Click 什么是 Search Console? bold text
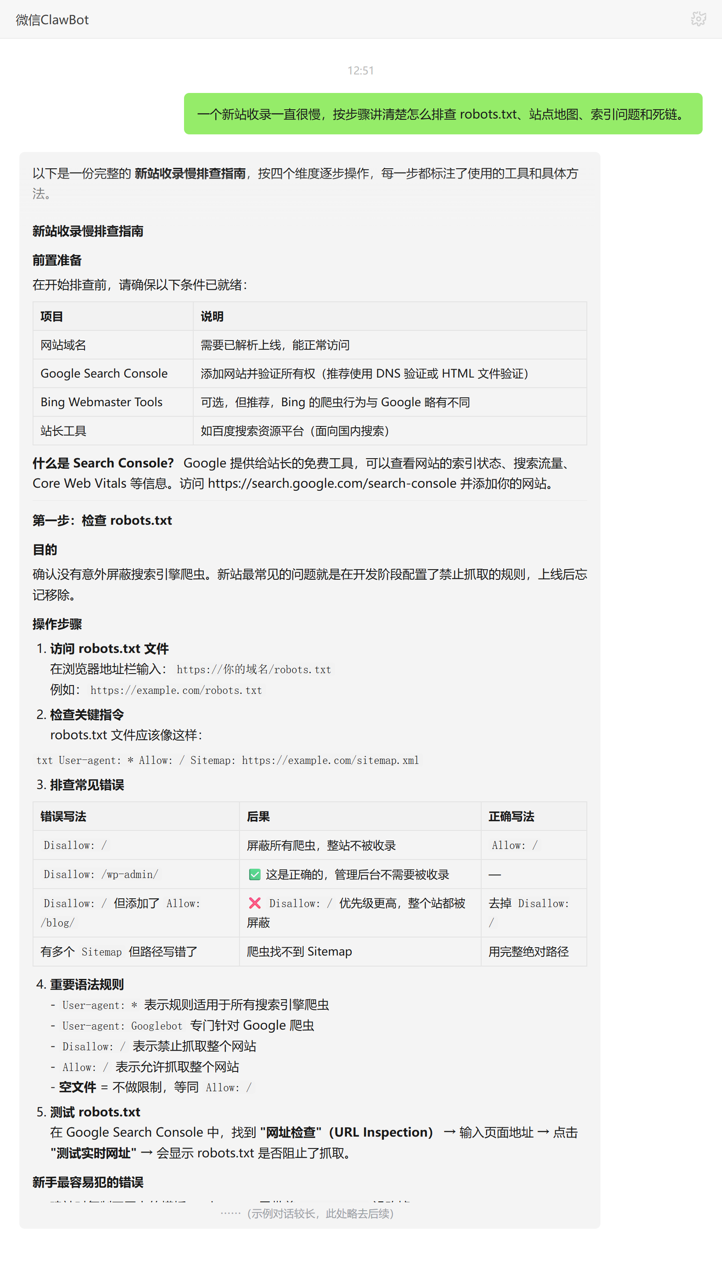 pyautogui.click(x=103, y=463)
